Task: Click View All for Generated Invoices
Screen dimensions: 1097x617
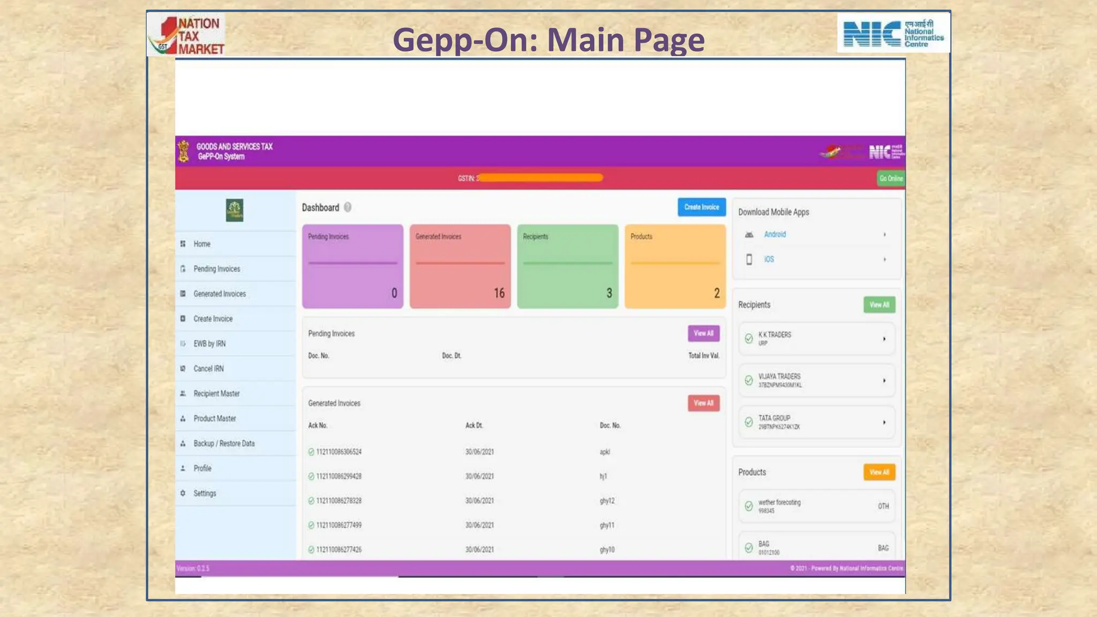Action: point(704,403)
